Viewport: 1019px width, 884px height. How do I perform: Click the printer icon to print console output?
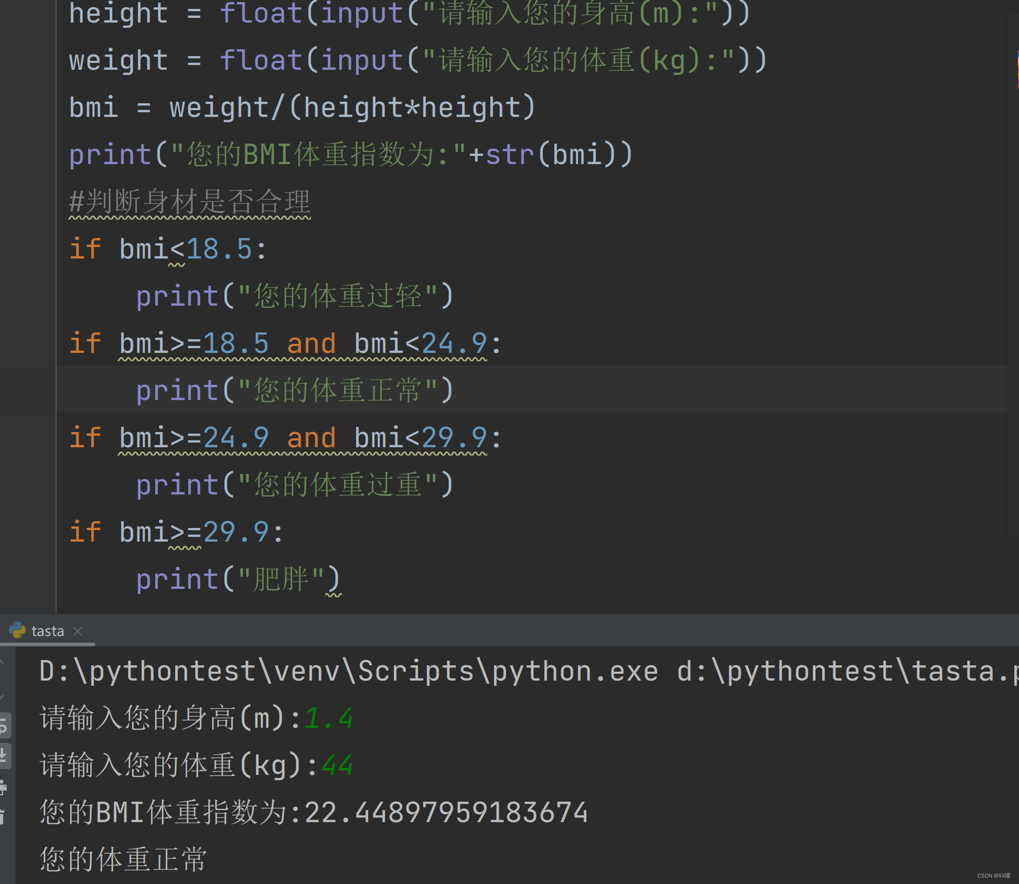point(3,786)
